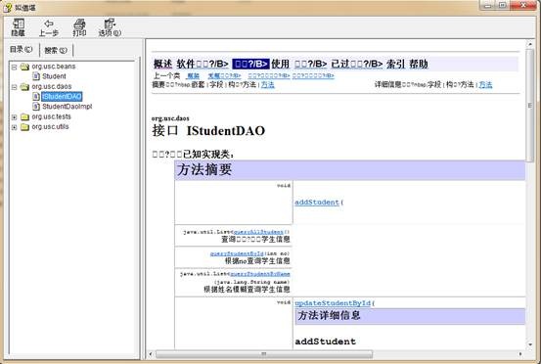Go back with the 上一步 arrow icon
Viewport: 541px width, 364px height.
49,23
